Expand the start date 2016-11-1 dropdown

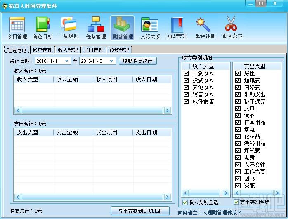click(x=67, y=61)
